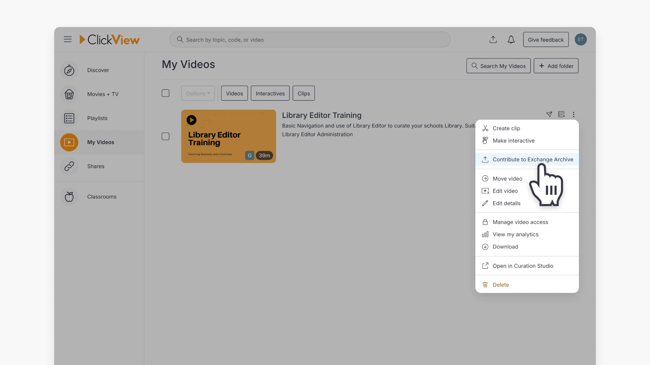
Task: Switch to the Interactives tab
Action: (270, 93)
